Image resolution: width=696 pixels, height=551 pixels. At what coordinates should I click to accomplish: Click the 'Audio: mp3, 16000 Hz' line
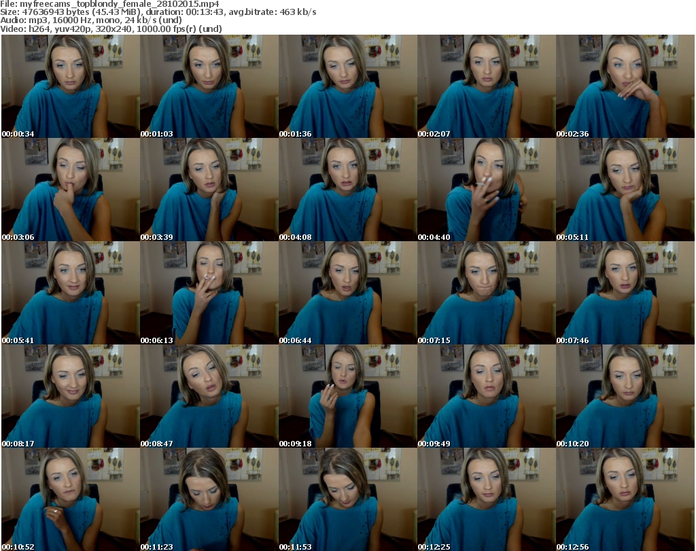coord(91,20)
